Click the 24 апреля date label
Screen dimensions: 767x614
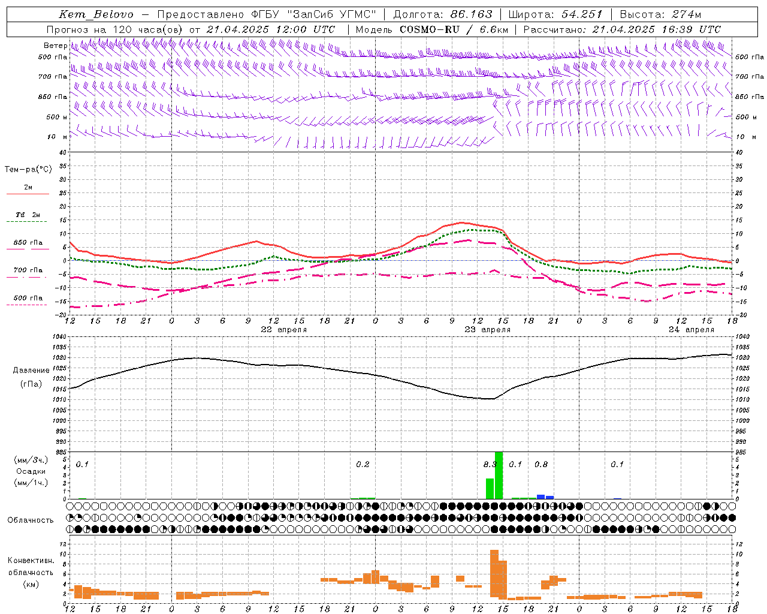point(691,330)
